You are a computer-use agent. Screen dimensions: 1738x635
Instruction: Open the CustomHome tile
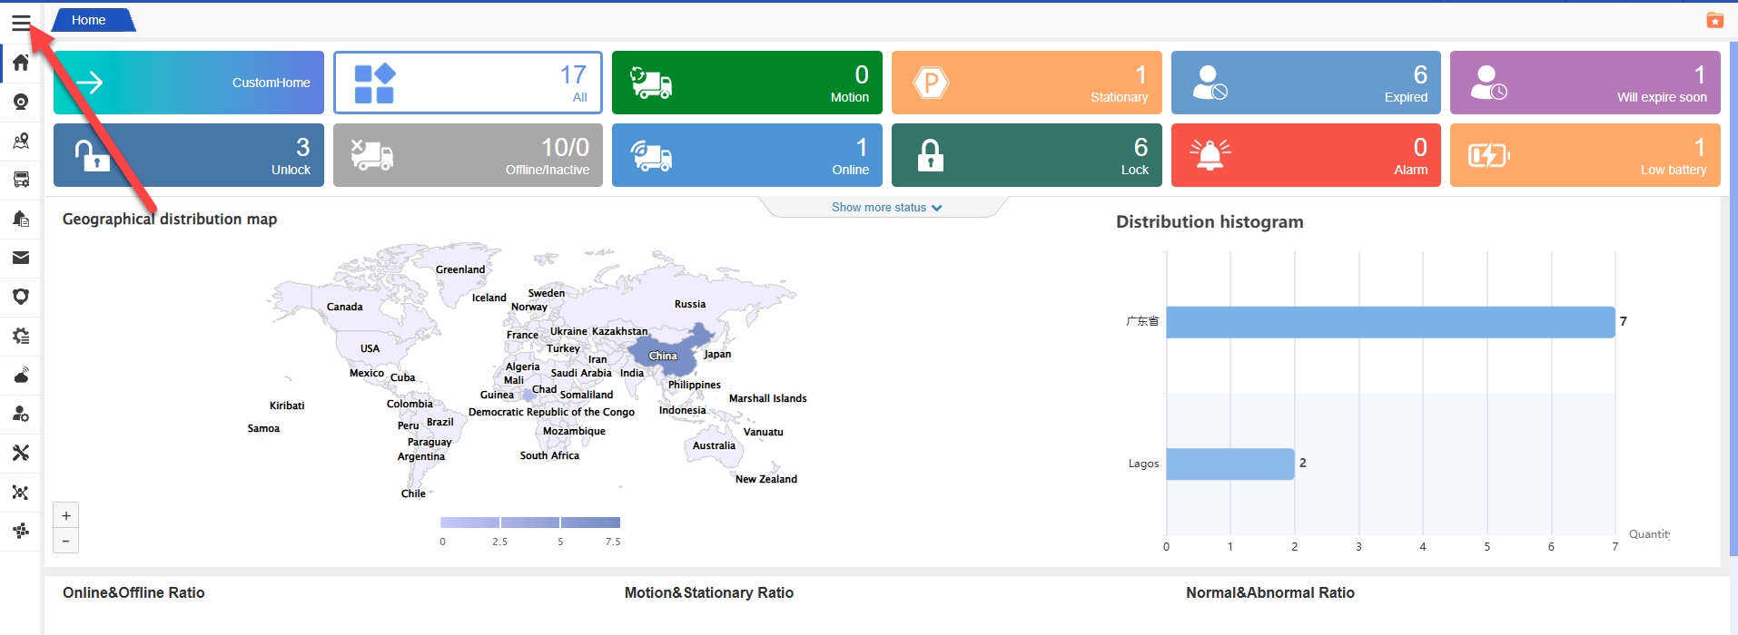189,83
